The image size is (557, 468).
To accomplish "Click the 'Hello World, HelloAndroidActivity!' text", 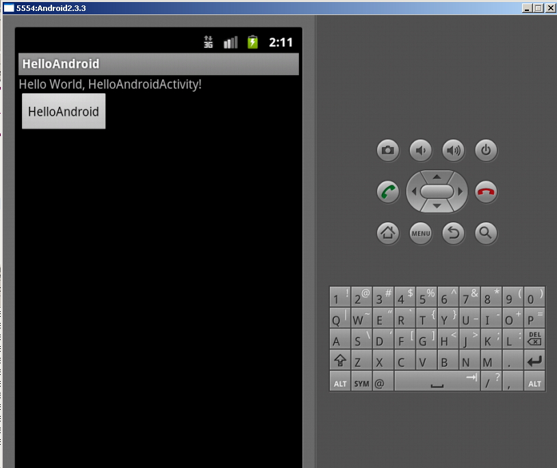I will coord(110,85).
